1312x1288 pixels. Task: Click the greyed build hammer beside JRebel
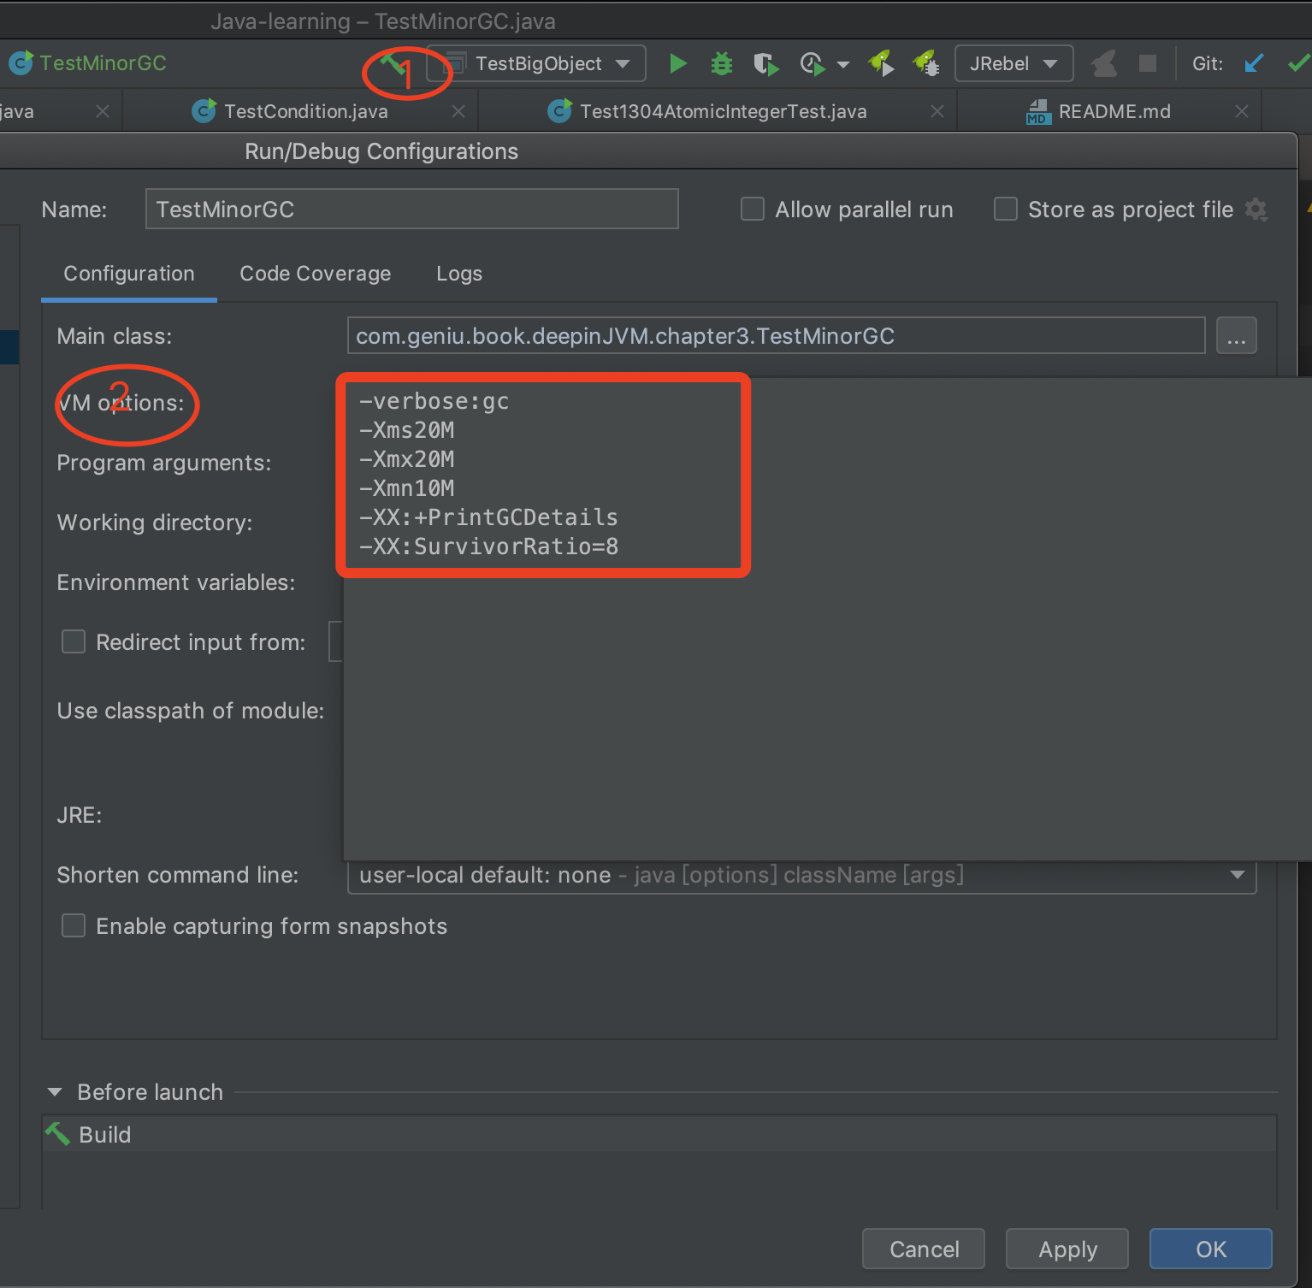1104,63
